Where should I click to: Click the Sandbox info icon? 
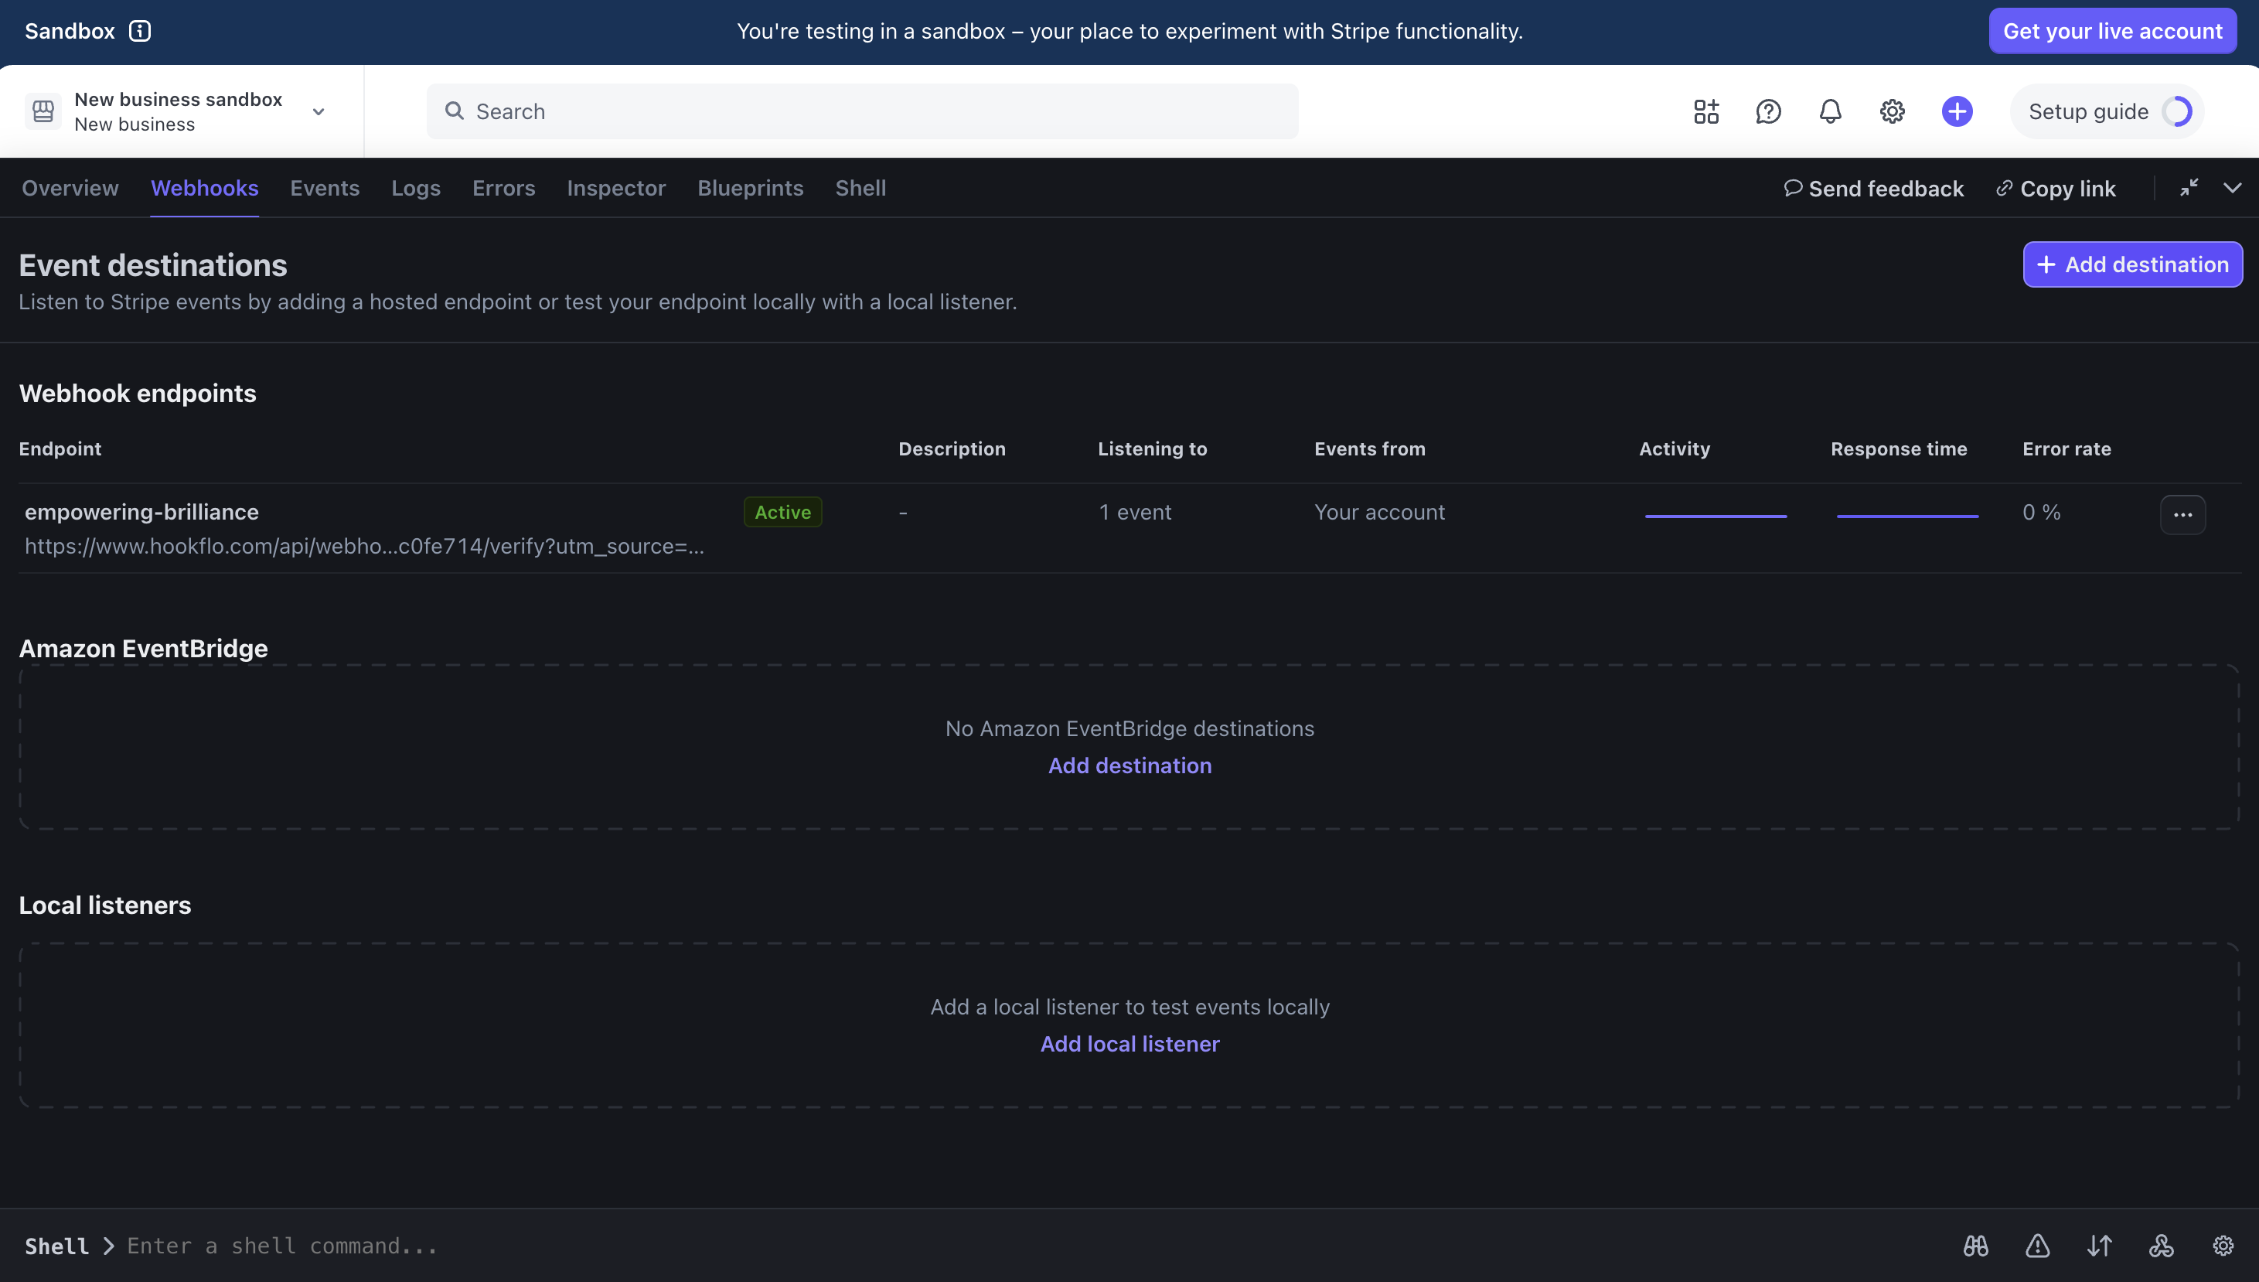[x=140, y=31]
